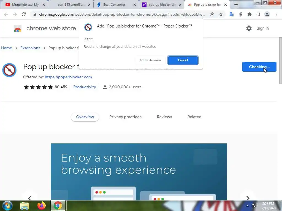
Task: Click the share page icon in address bar
Action: (212, 14)
